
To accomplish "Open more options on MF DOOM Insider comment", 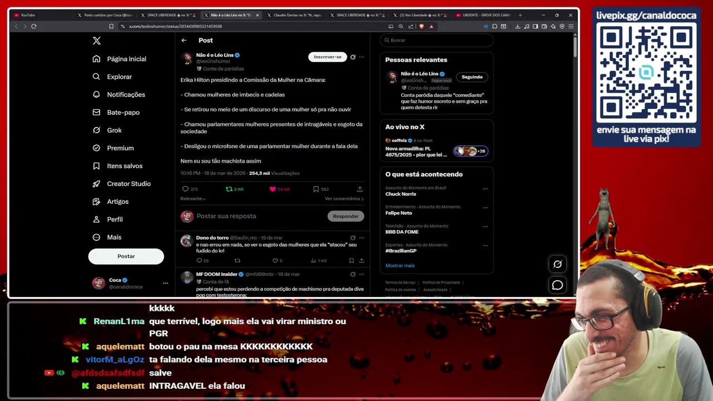I will 362,275.
